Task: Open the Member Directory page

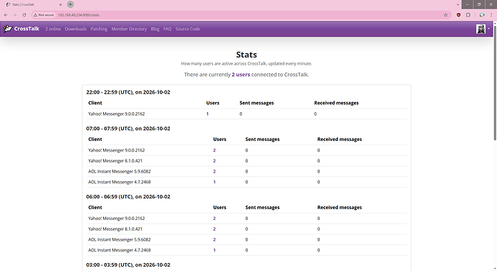Action: tap(129, 29)
